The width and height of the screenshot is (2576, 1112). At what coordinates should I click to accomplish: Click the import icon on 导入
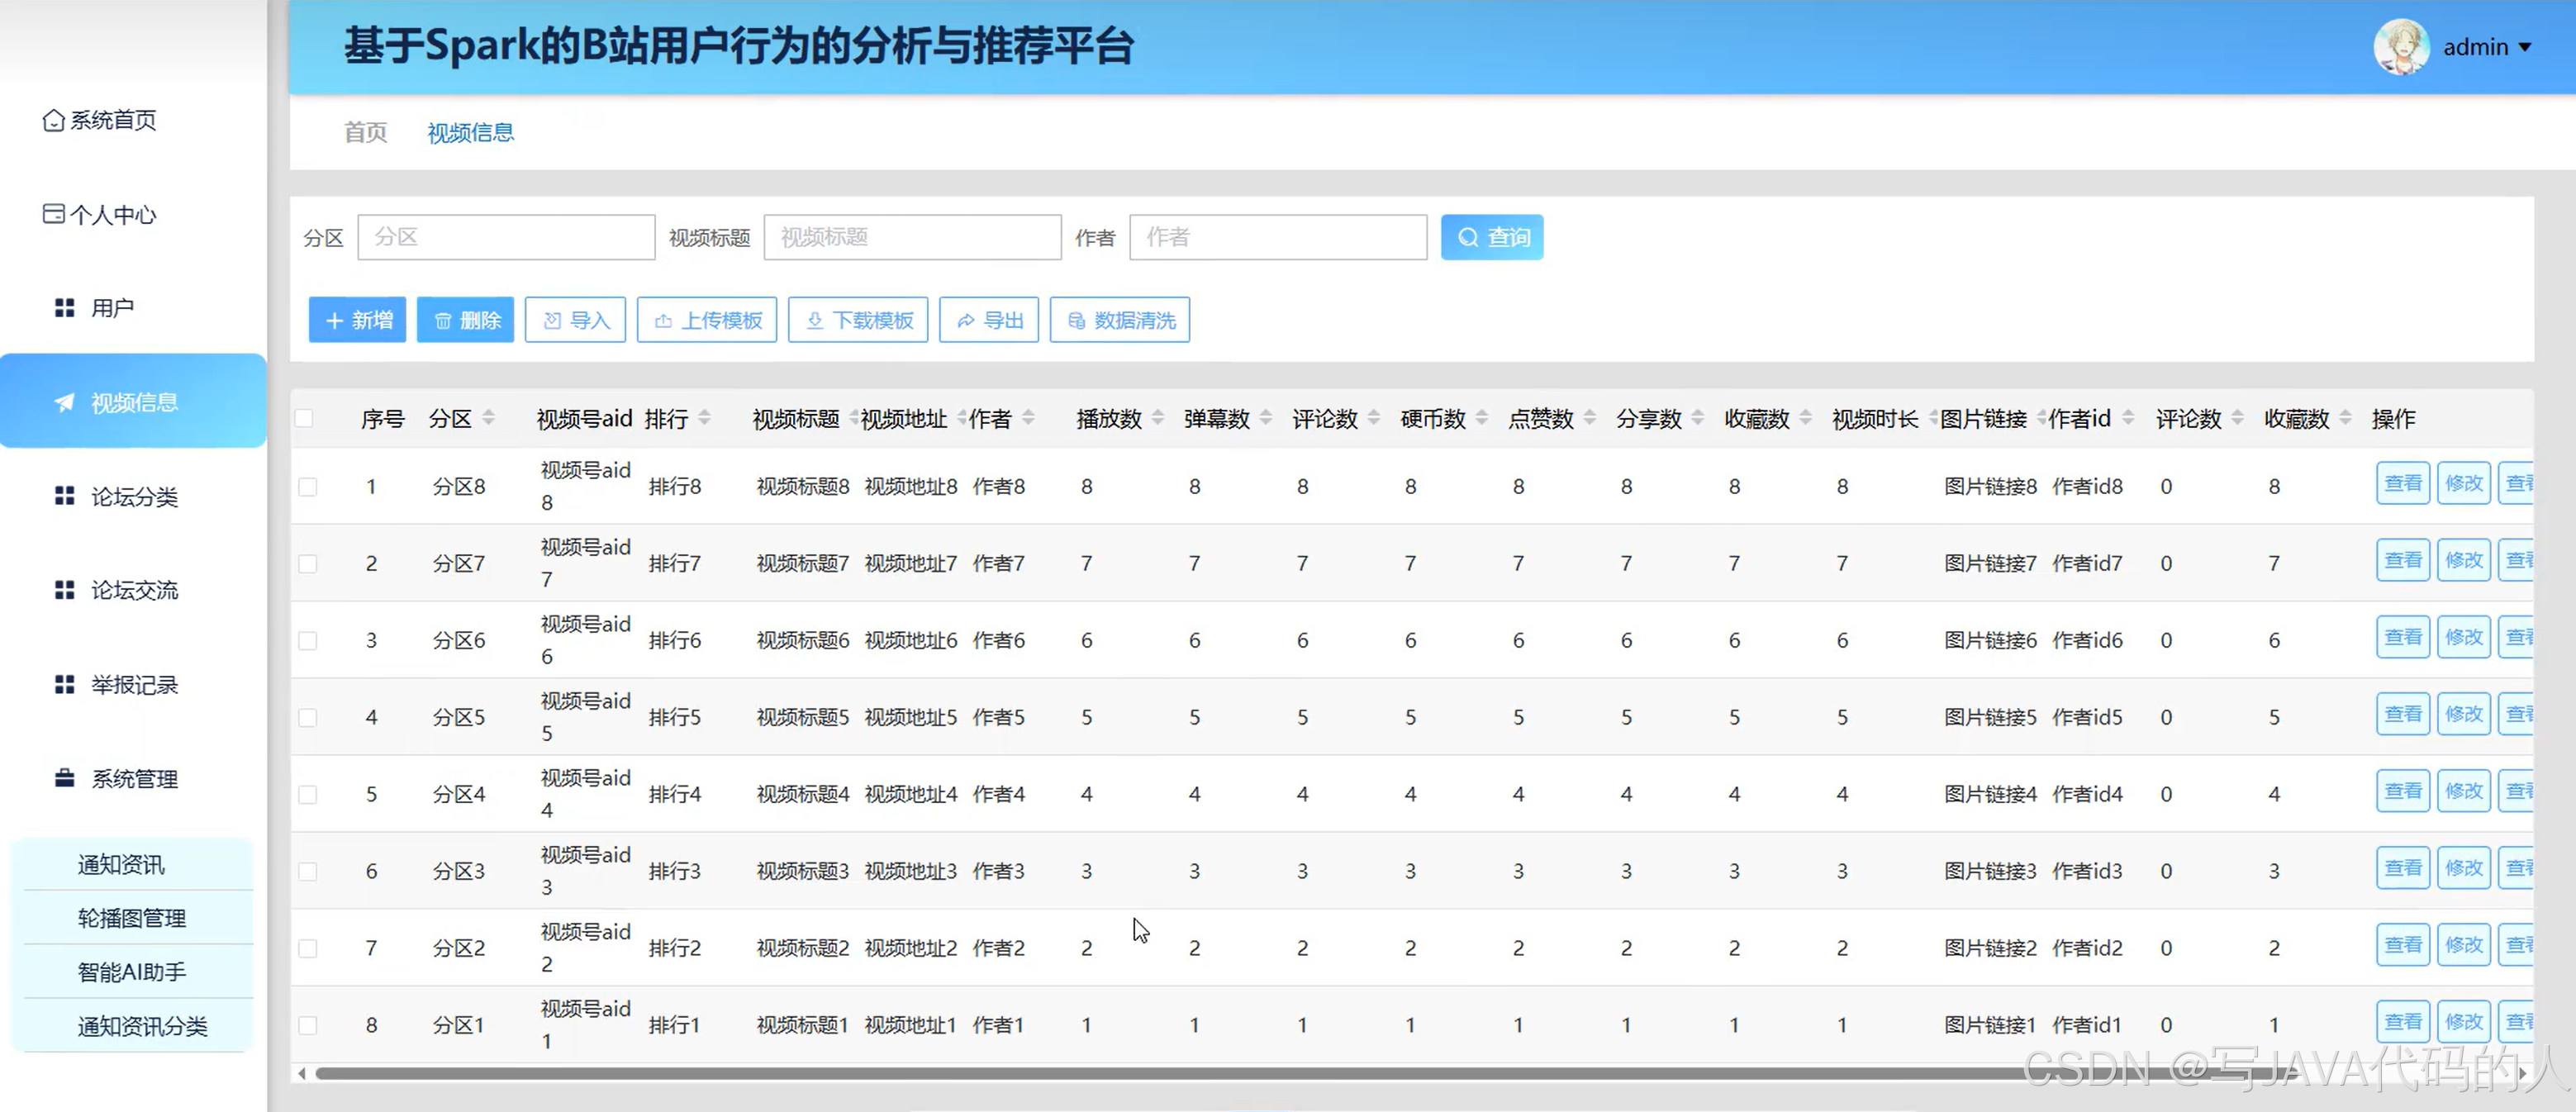coord(552,320)
